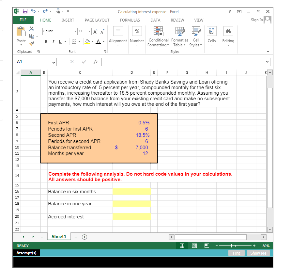Toggle italic formatting
Screen dimensions: 306x268
coord(53,42)
